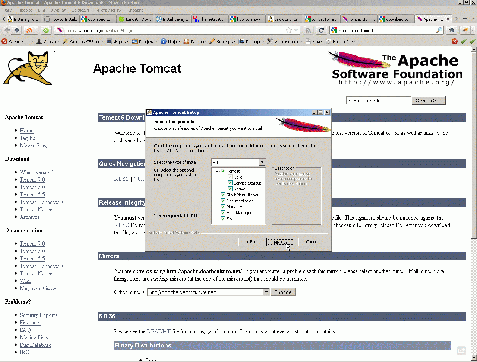Reload the page with the refresh icon
This screenshot has width=477, height=362.
click(x=321, y=30)
